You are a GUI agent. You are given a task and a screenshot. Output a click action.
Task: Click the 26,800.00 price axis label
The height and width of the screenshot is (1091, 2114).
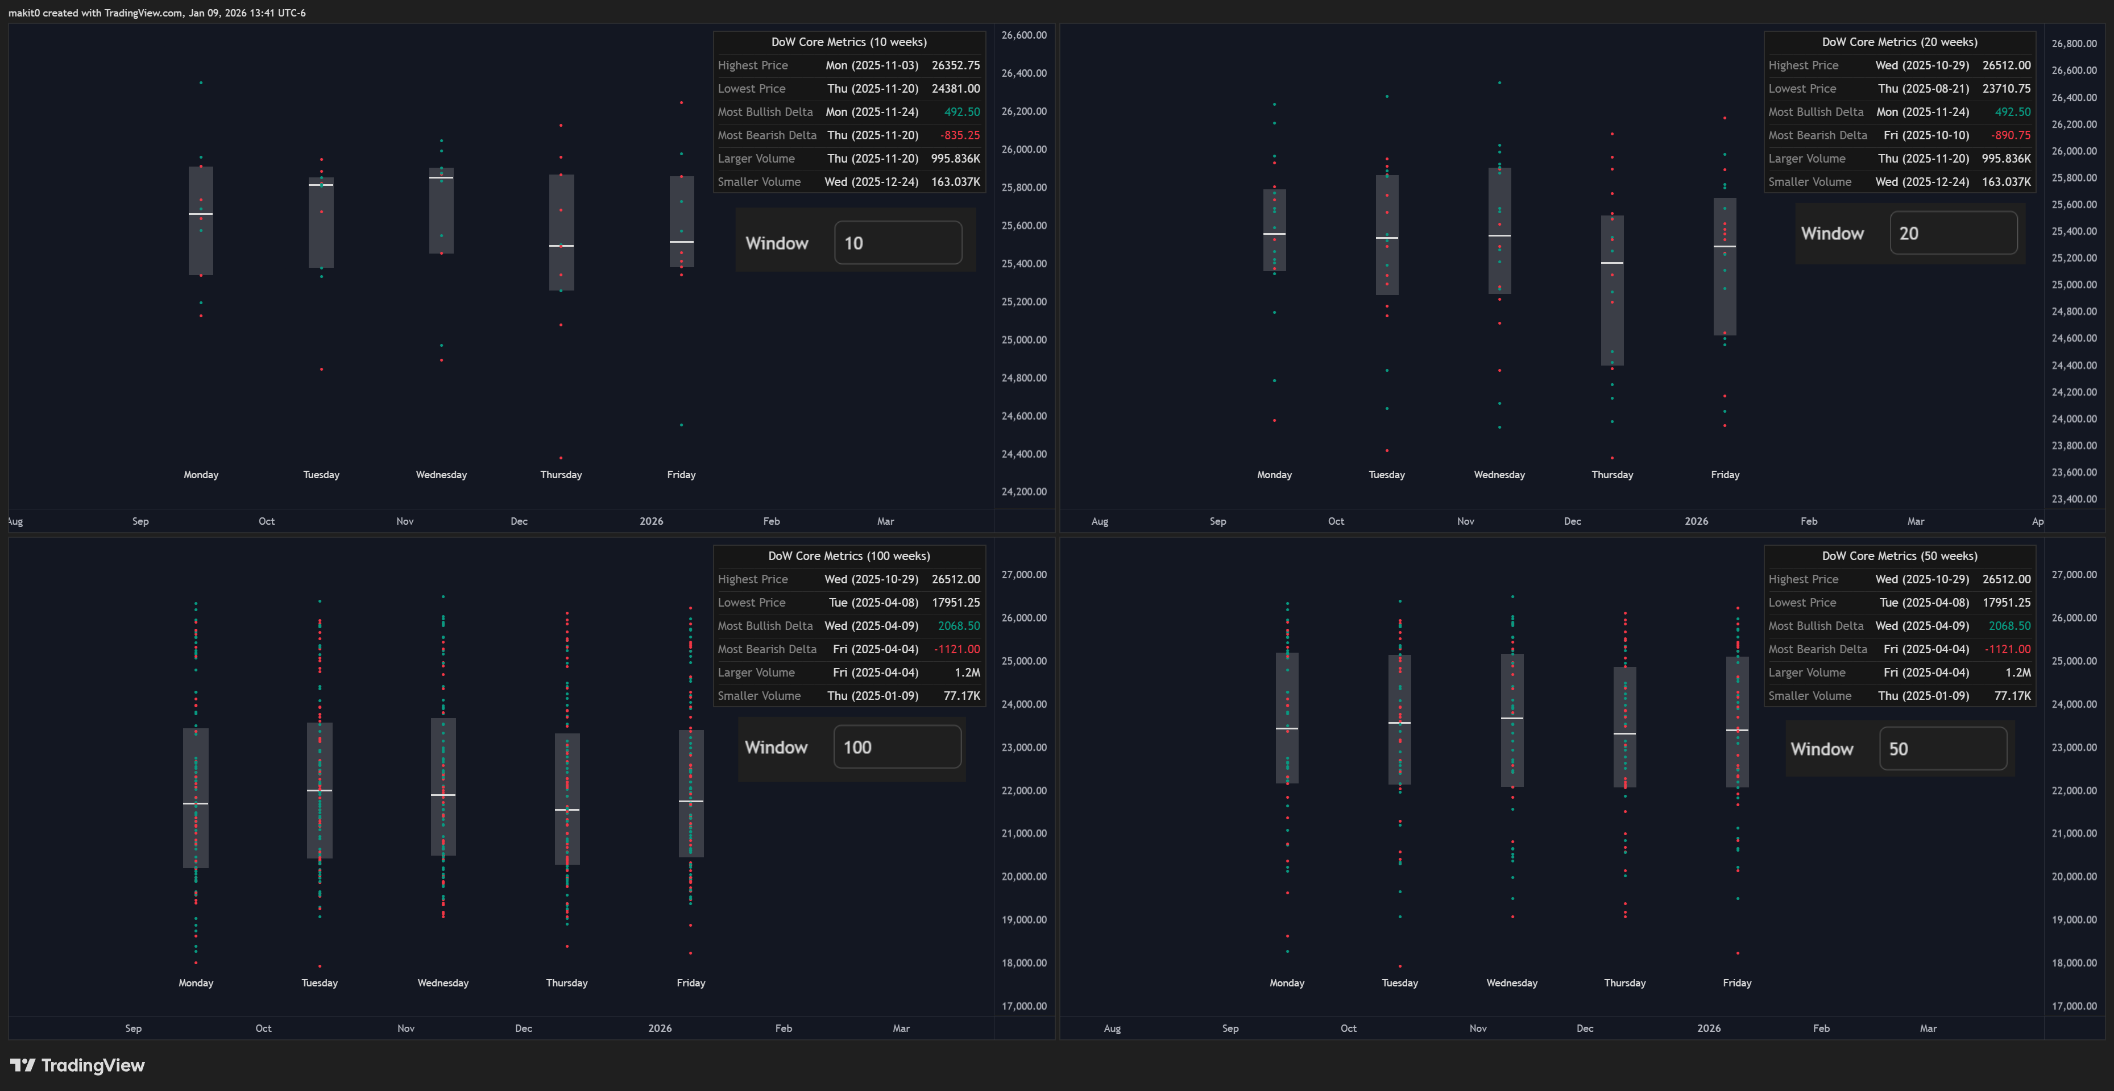pyautogui.click(x=2074, y=43)
